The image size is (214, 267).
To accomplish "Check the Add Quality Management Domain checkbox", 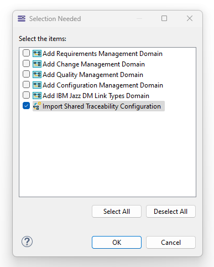I will 26,74.
